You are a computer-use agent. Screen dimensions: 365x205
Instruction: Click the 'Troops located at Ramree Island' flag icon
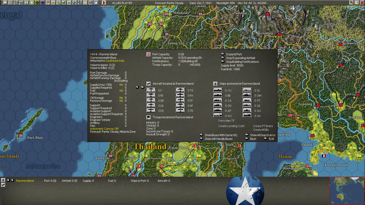pos(149,117)
